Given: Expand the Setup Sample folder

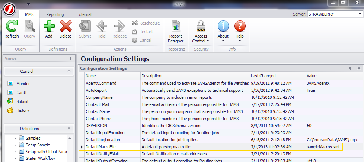Looking at the screenshot, I should (x=15, y=145).
